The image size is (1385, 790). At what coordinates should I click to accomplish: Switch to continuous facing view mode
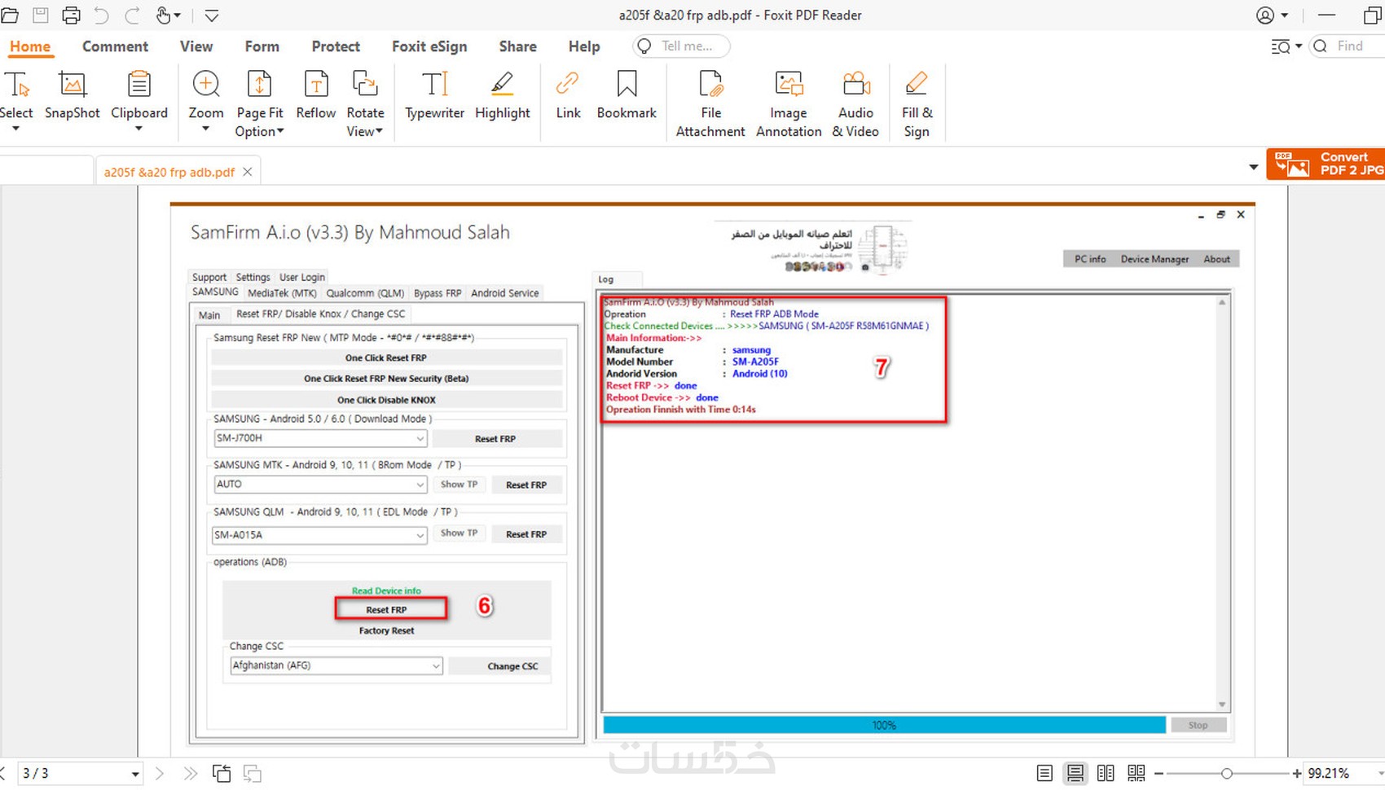click(x=1137, y=774)
